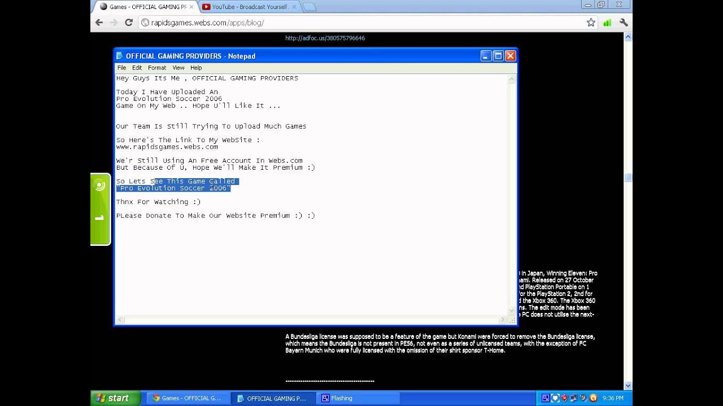Image resolution: width=723 pixels, height=406 pixels.
Task: Open Notepad's Format menu
Action: (157, 68)
